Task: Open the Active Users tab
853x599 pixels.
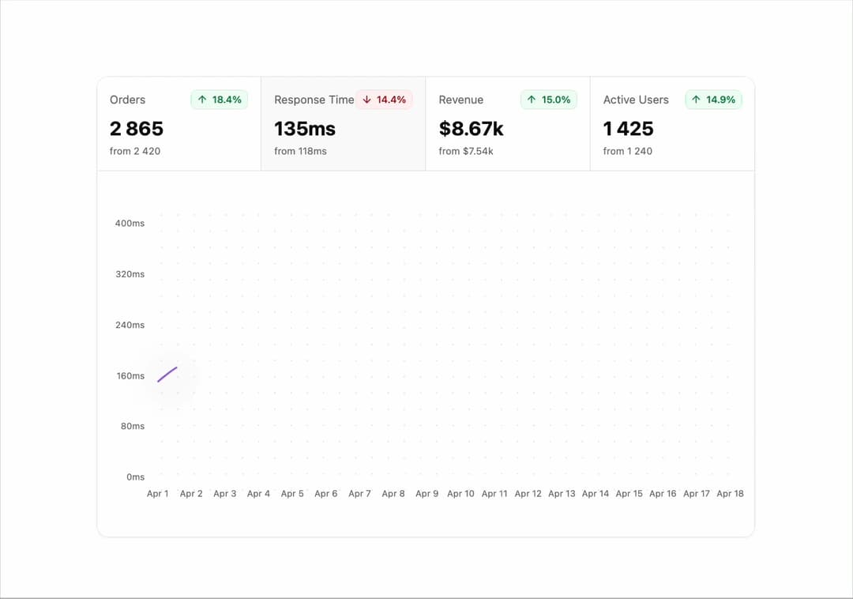Action: coord(672,124)
